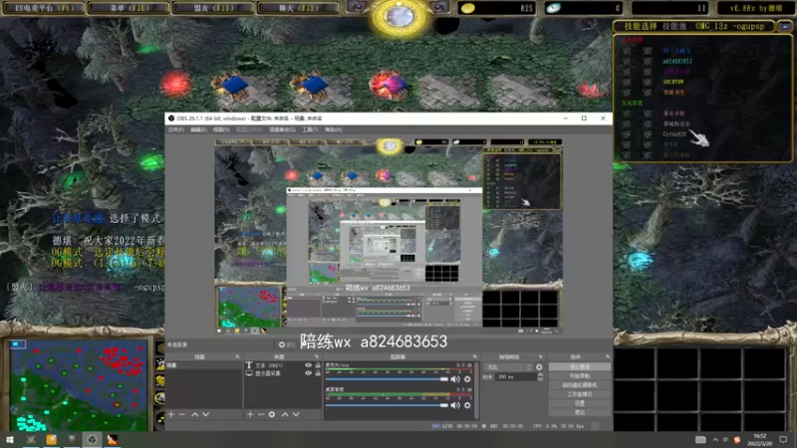
Task: Open microphone audio settings gear
Action: [467, 379]
